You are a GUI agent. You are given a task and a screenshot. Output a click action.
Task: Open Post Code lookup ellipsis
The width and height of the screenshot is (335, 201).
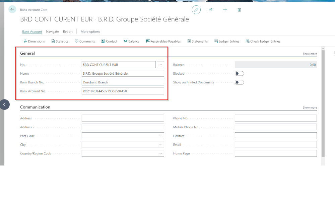160,136
